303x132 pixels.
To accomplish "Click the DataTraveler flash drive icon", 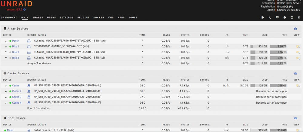I will 29,130.
